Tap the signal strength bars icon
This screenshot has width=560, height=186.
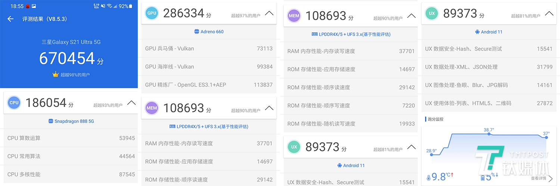point(115,6)
